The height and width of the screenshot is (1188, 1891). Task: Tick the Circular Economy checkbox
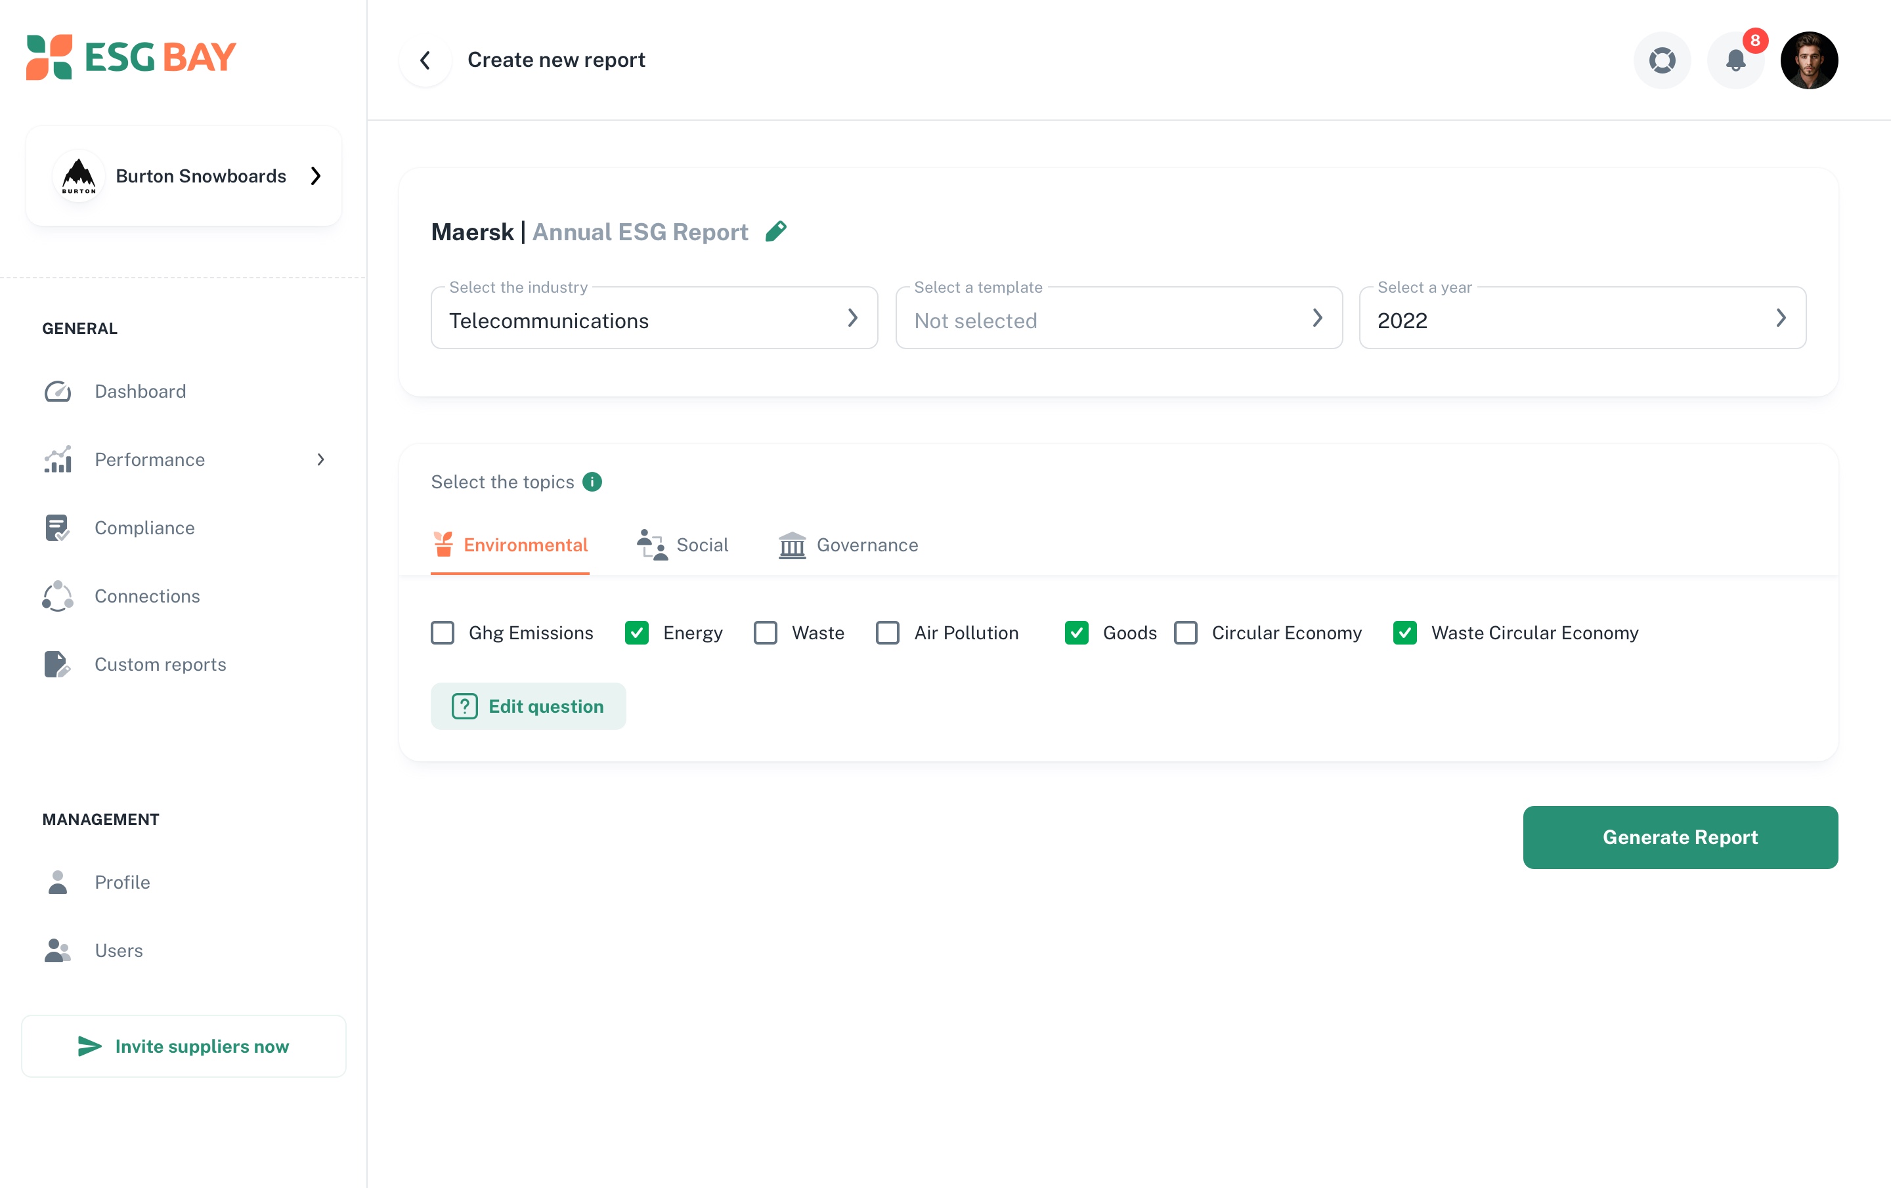[x=1185, y=632]
